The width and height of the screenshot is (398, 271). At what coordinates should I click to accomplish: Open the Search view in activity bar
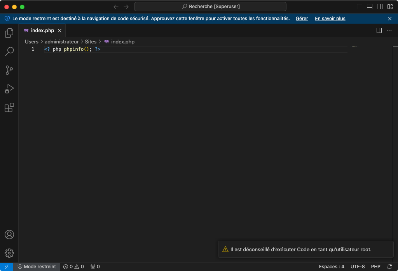point(9,51)
